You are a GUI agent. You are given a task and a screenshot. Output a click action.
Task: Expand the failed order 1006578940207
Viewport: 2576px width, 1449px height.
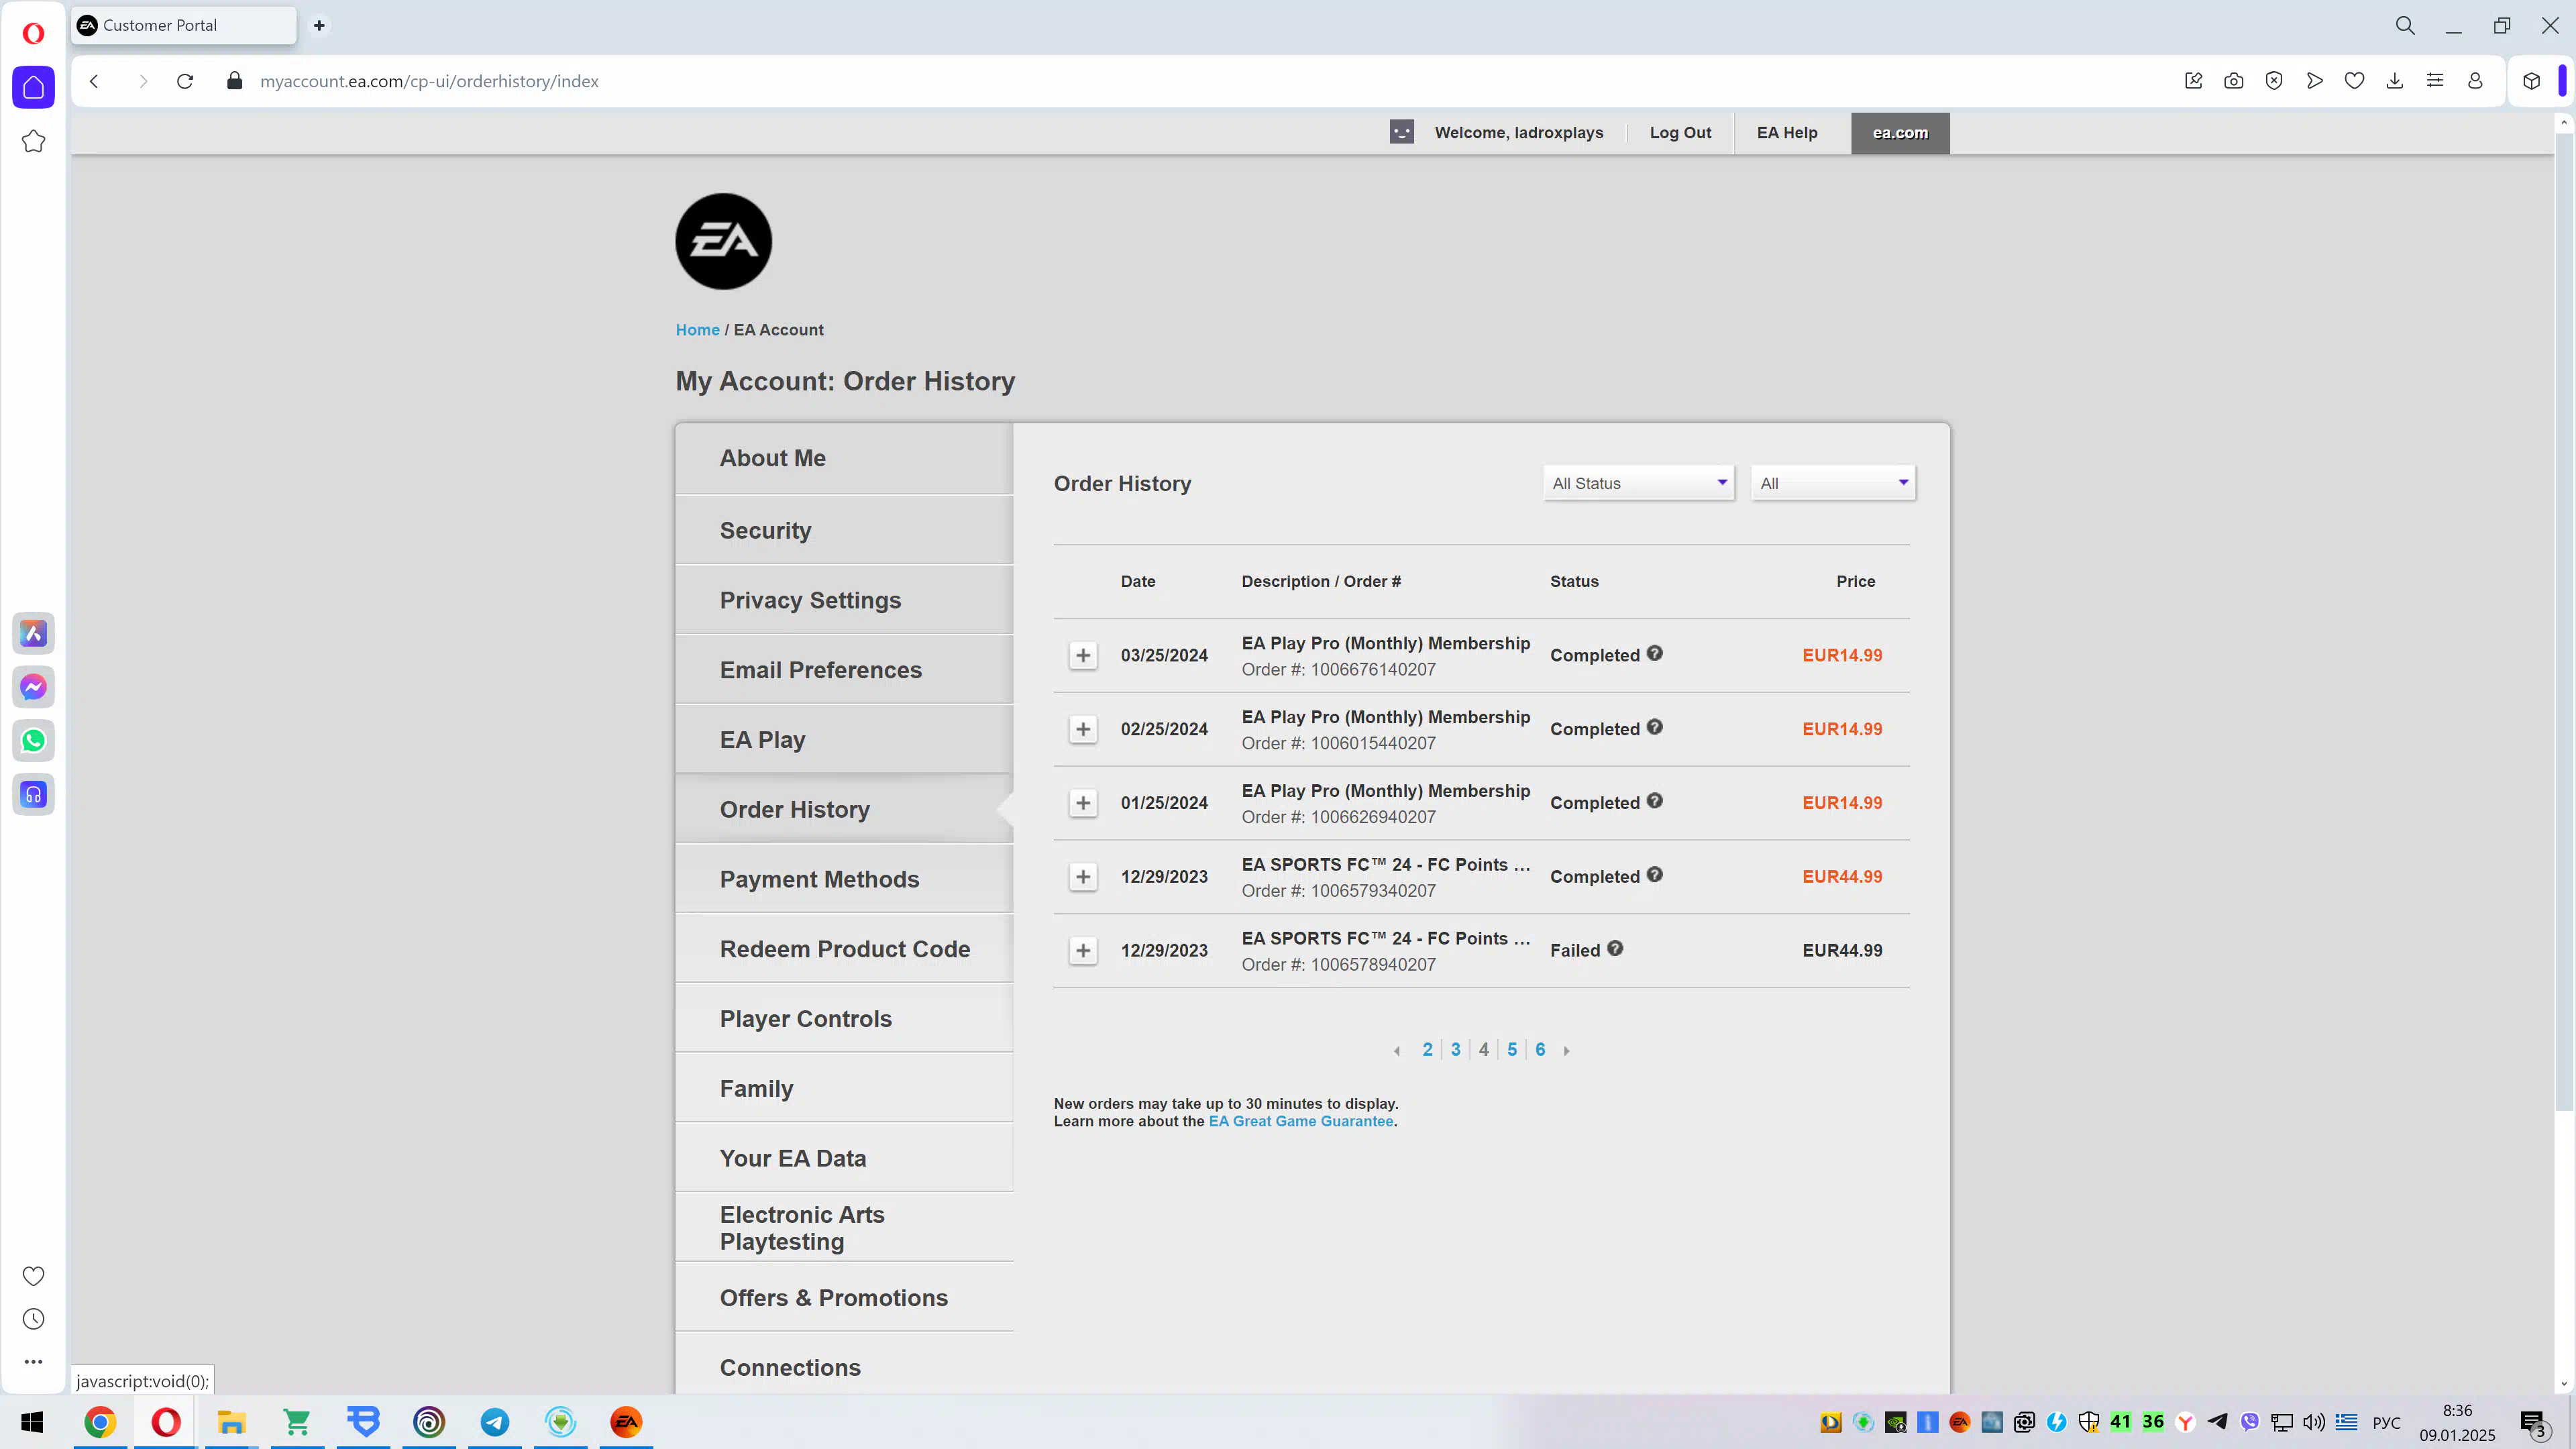coord(1083,950)
